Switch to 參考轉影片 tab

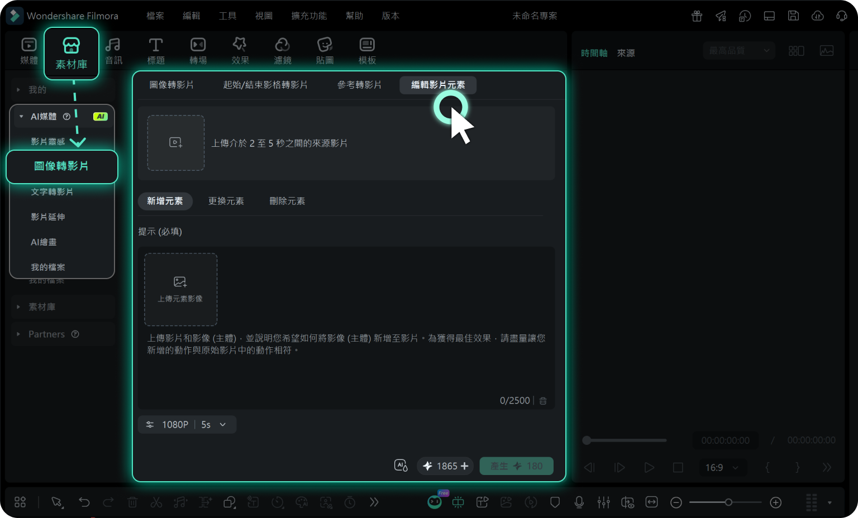pyautogui.click(x=359, y=85)
